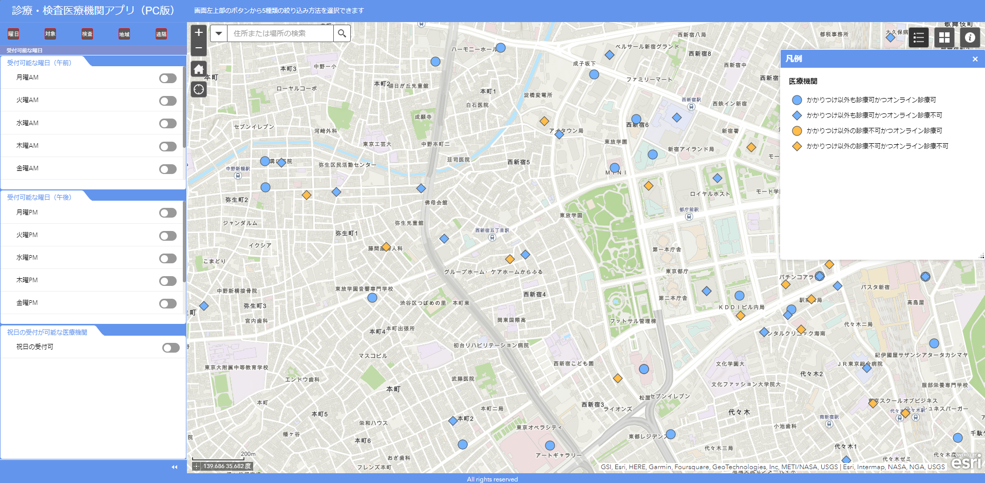Open the info about widget

point(970,37)
